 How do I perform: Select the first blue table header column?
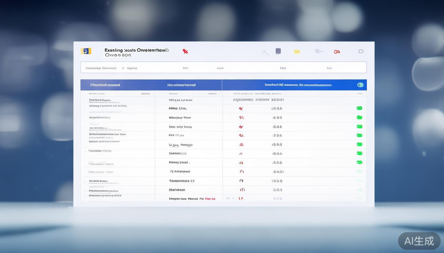pyautogui.click(x=105, y=85)
